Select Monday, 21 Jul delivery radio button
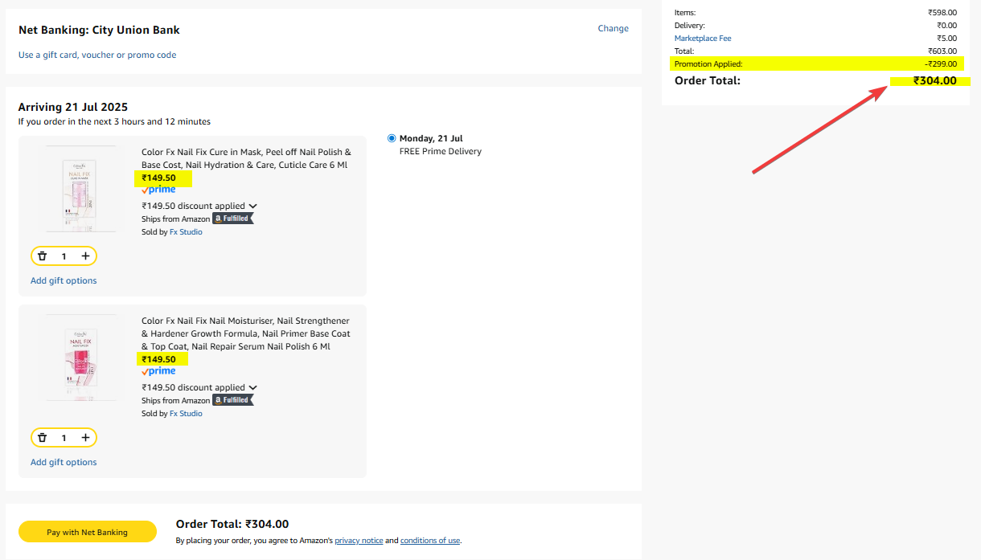Screen dimensions: 981x560 click(x=392, y=138)
